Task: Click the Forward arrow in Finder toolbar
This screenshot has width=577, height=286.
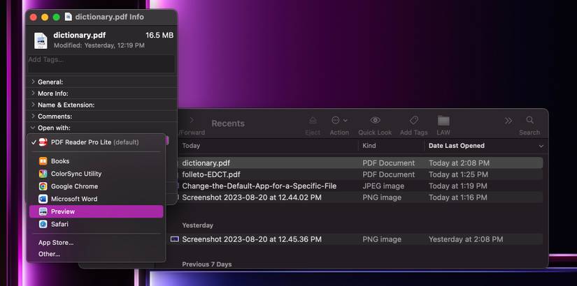Action: [192, 121]
